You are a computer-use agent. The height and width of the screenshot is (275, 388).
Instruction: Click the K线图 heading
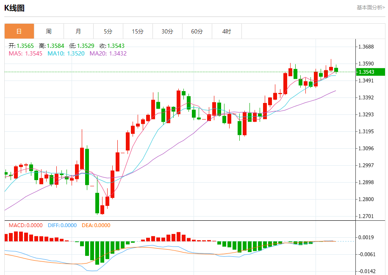coord(14,8)
